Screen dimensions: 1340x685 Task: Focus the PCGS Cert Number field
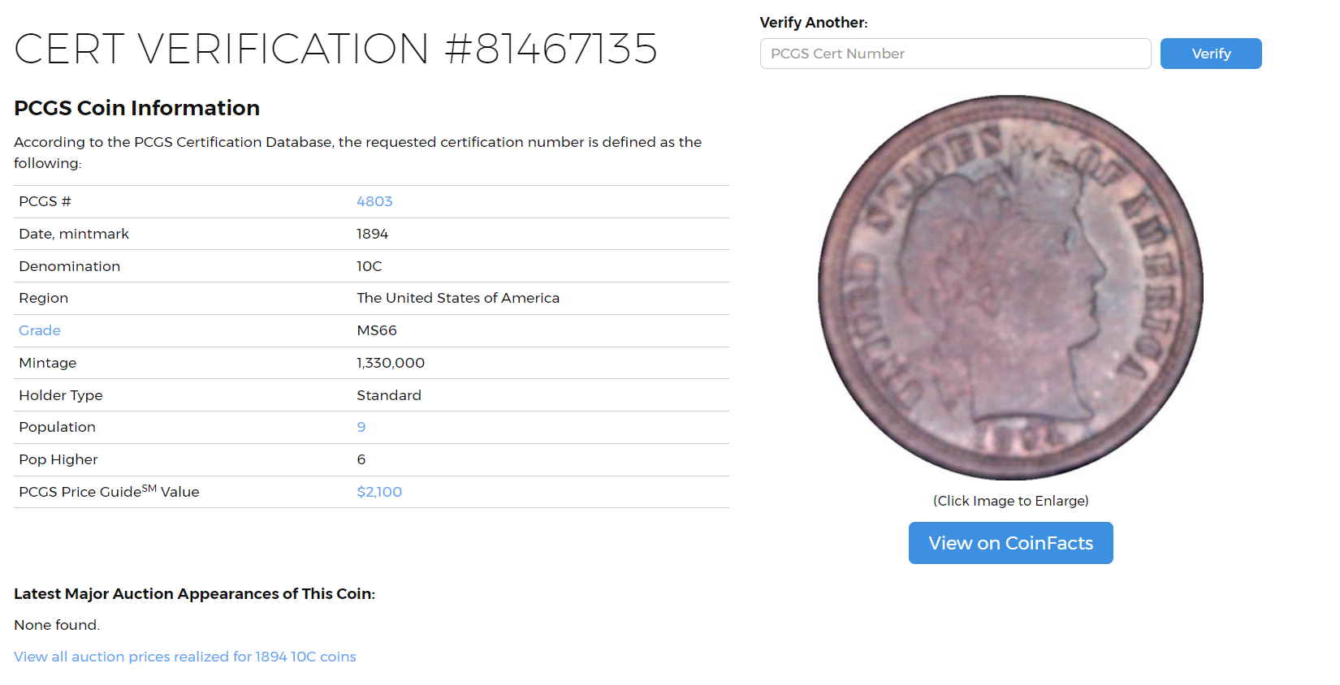click(955, 54)
